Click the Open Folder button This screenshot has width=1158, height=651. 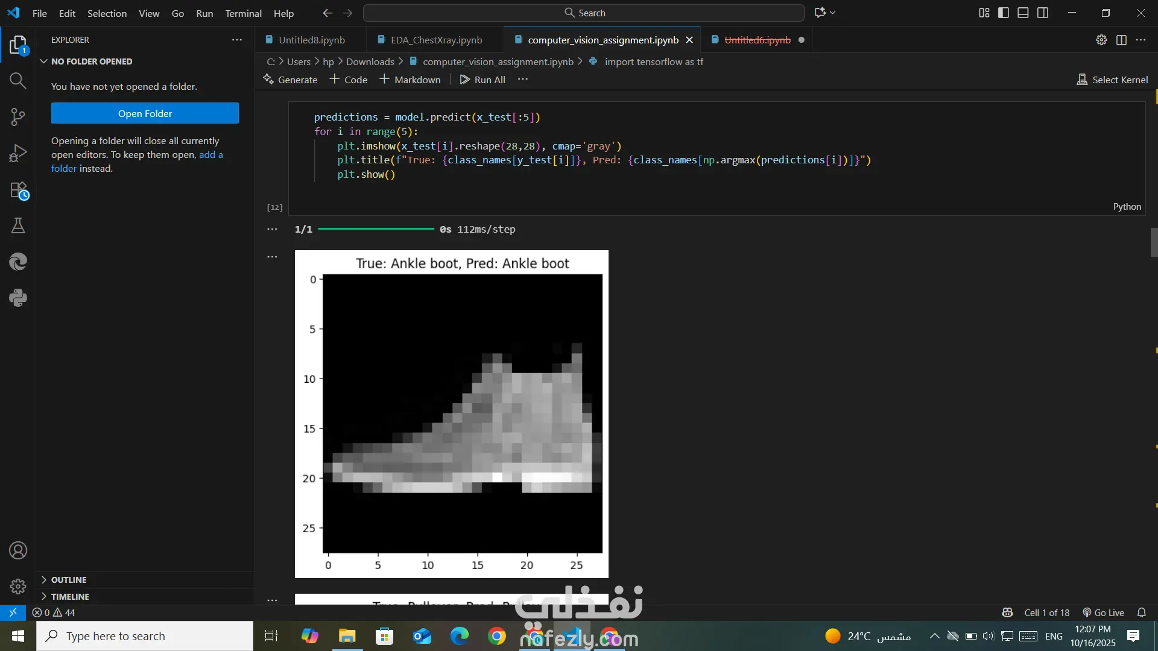tap(145, 113)
